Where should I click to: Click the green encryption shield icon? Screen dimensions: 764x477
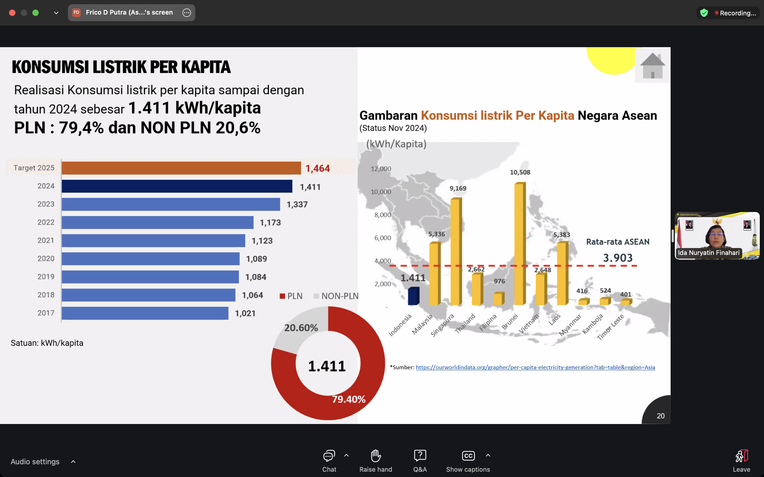tap(704, 13)
